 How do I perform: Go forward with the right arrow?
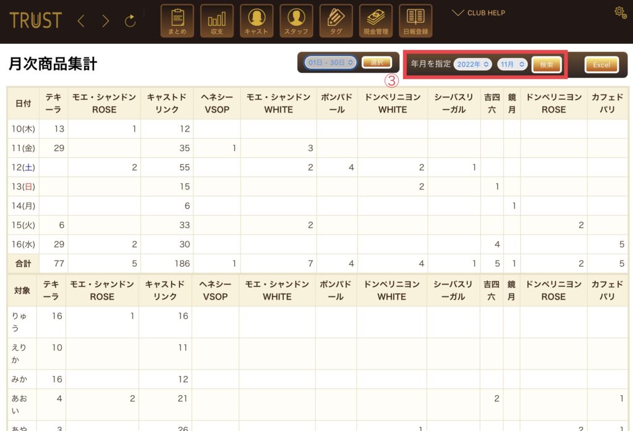point(105,20)
